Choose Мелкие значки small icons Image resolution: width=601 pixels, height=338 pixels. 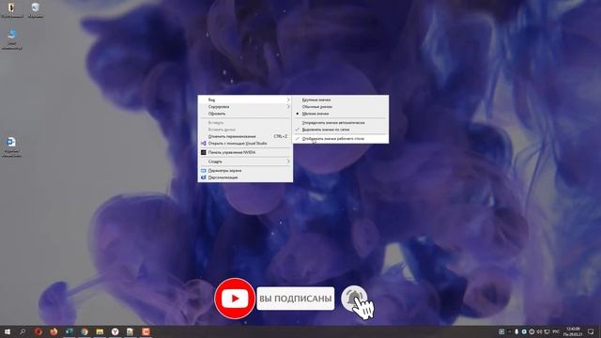[340, 114]
